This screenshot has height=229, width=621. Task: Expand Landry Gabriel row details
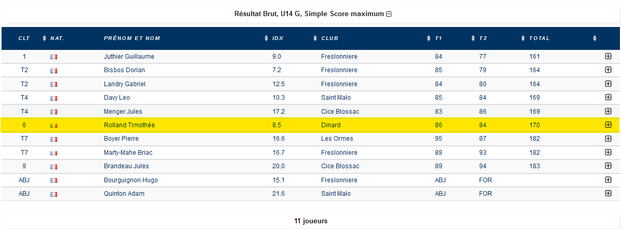(x=608, y=84)
